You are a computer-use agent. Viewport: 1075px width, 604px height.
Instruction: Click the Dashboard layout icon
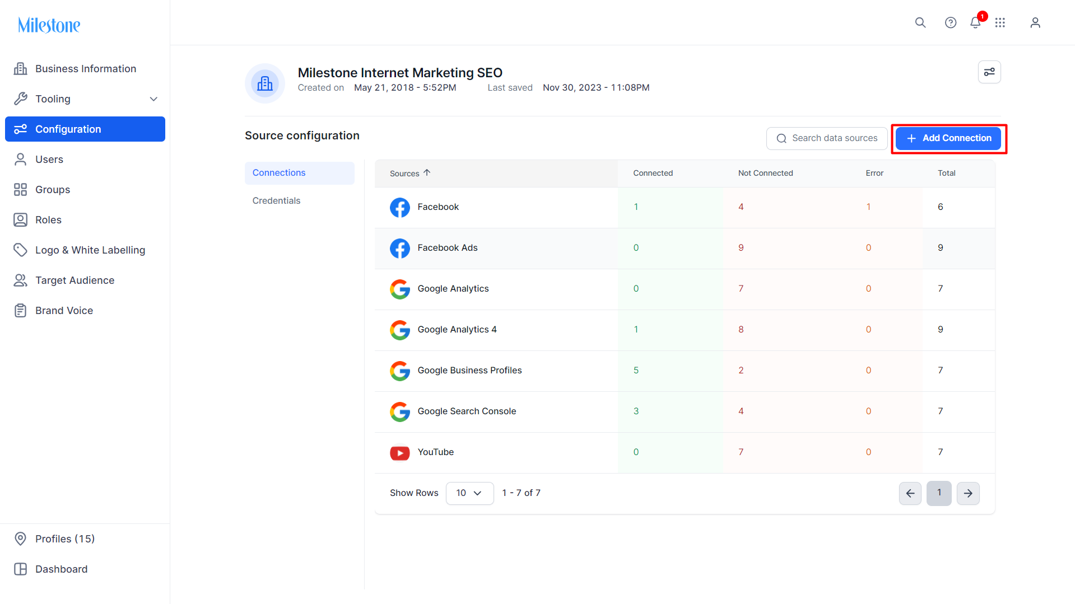(x=21, y=569)
